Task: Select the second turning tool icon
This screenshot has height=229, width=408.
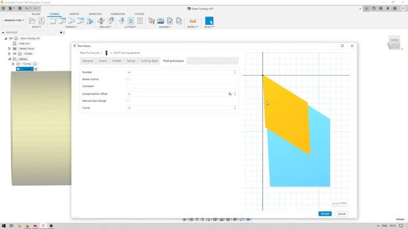Action: tap(62, 21)
